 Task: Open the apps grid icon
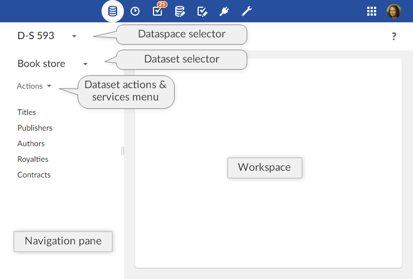(x=372, y=11)
